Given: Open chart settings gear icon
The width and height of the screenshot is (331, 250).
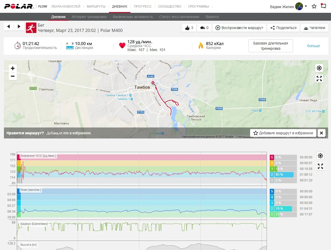Looking at the screenshot, I should coord(320,156).
